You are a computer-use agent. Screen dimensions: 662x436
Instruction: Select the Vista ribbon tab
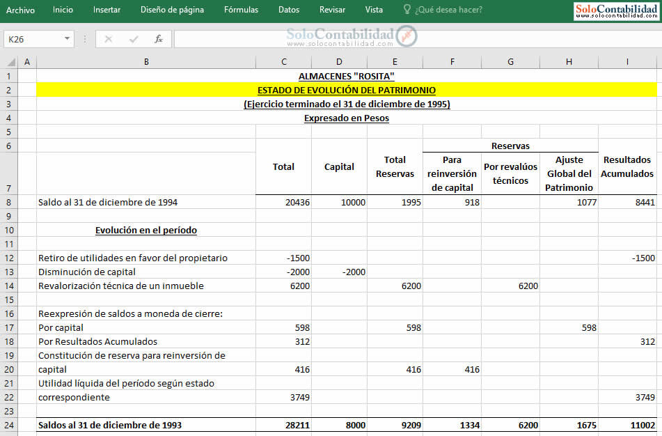(x=374, y=10)
